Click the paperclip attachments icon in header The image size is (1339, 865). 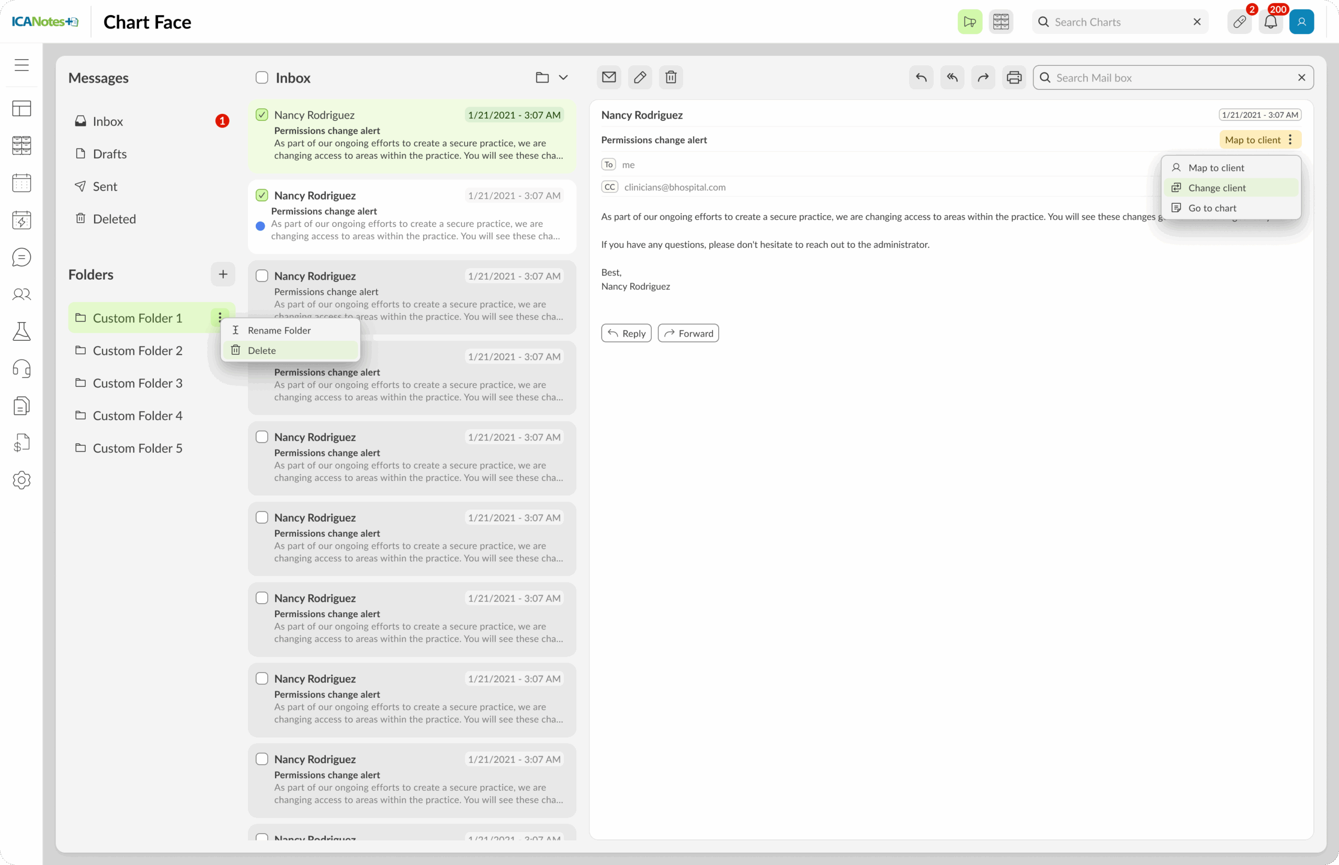pyautogui.click(x=1239, y=22)
